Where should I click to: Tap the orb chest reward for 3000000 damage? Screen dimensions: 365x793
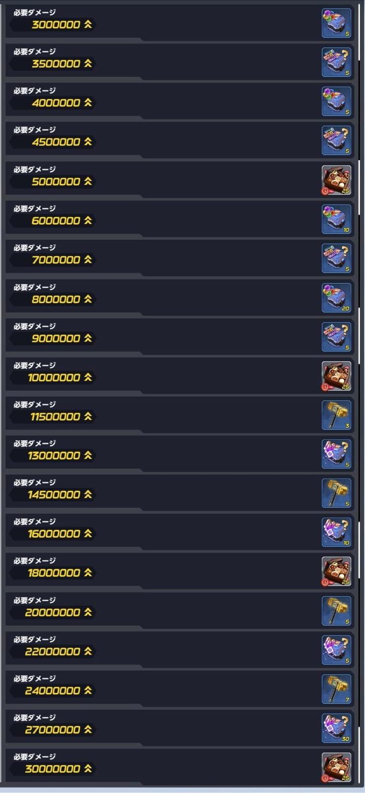(x=337, y=23)
